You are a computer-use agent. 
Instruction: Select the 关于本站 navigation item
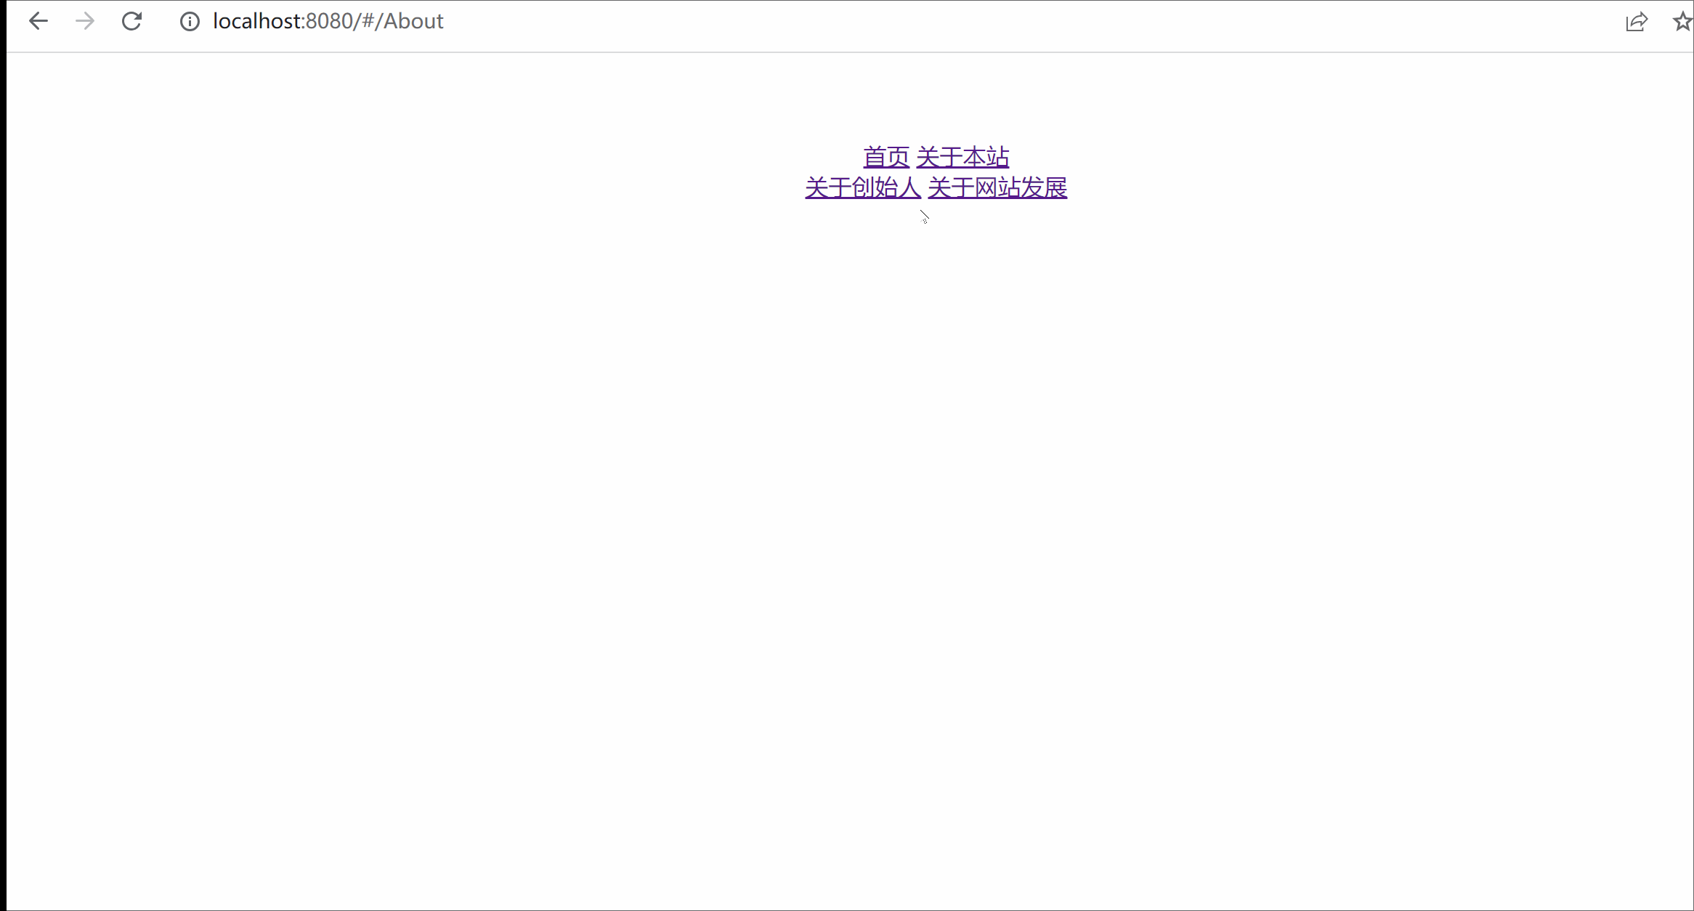[962, 157]
